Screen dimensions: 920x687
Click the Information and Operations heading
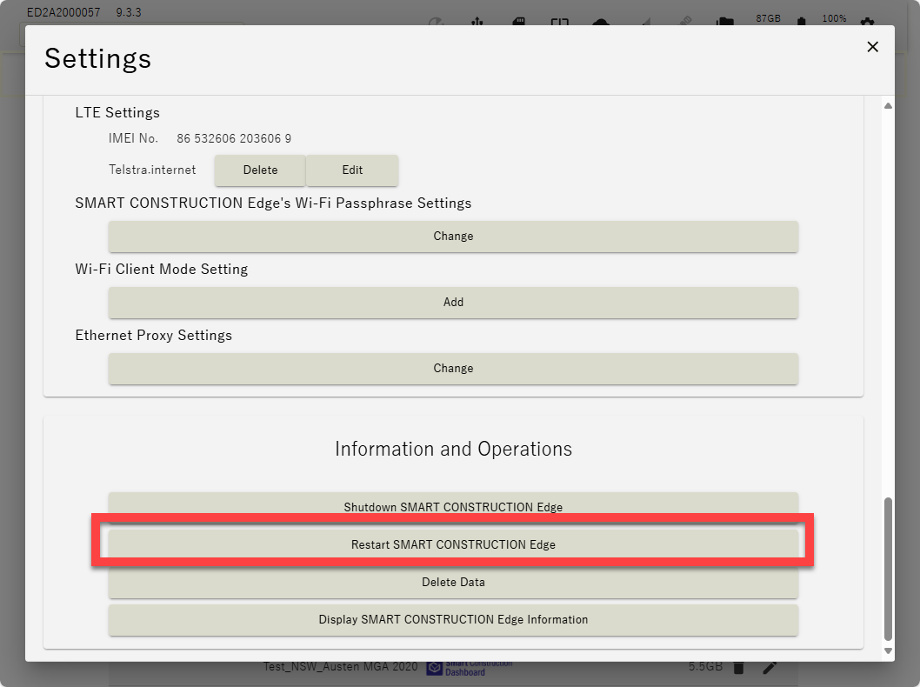(454, 449)
